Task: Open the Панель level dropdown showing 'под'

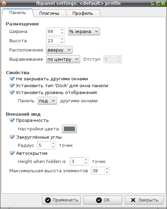Action: [47, 101]
